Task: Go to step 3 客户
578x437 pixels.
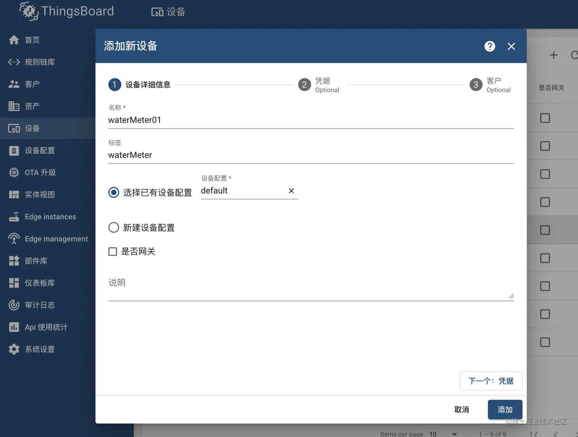Action: coord(490,85)
